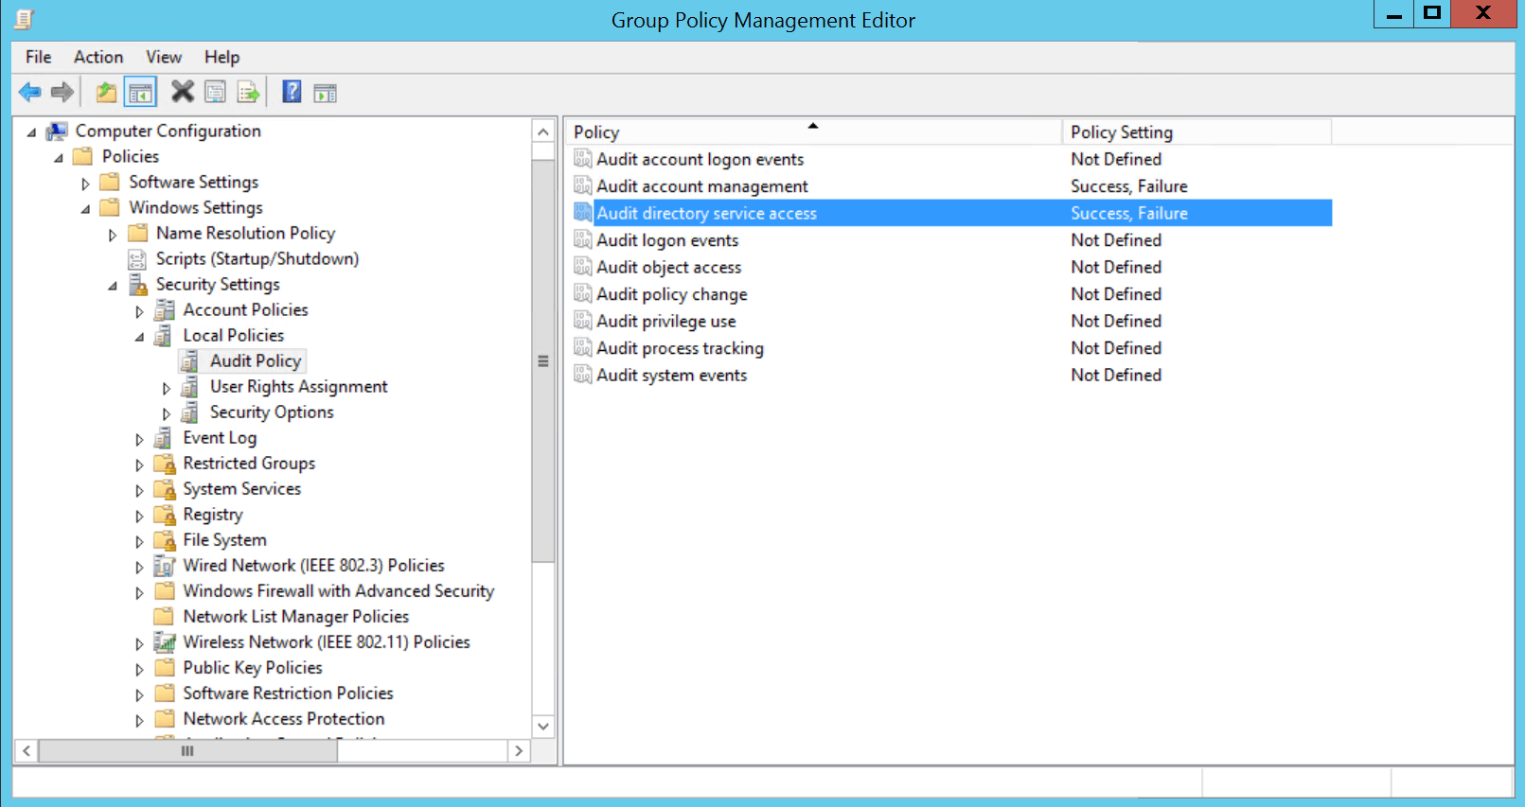1525x807 pixels.
Task: Collapse the Security Settings node
Action: click(113, 286)
